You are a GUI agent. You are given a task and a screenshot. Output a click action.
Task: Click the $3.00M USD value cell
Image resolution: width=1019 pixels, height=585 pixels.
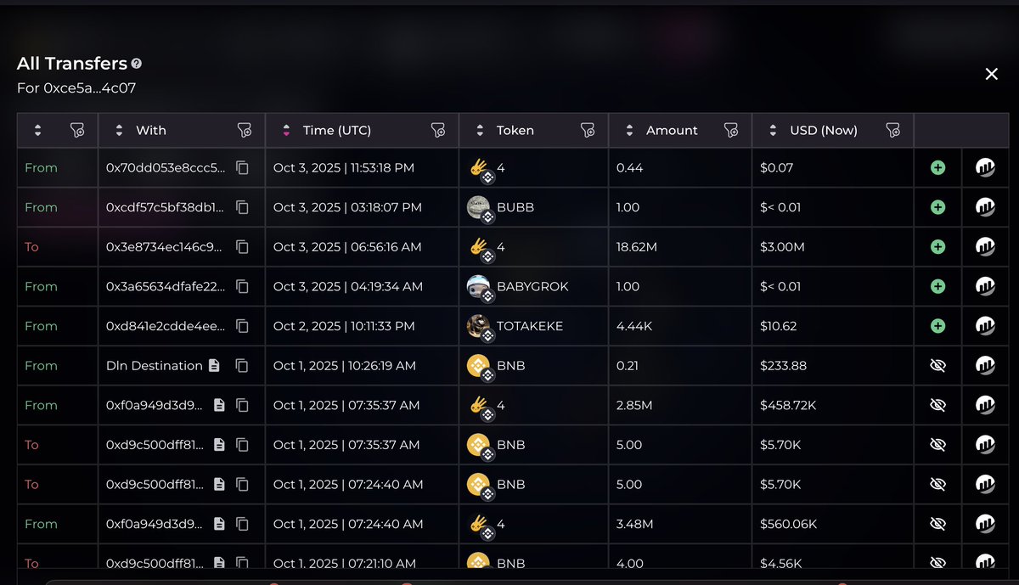[782, 247]
